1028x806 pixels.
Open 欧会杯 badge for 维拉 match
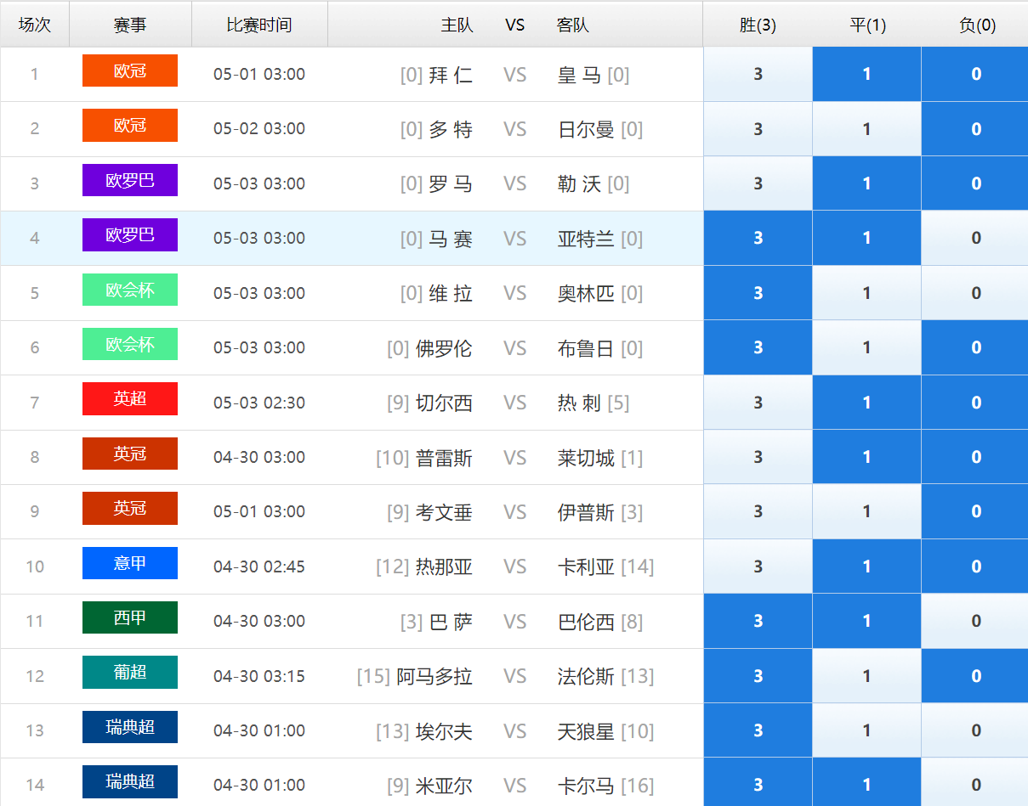pyautogui.click(x=130, y=290)
